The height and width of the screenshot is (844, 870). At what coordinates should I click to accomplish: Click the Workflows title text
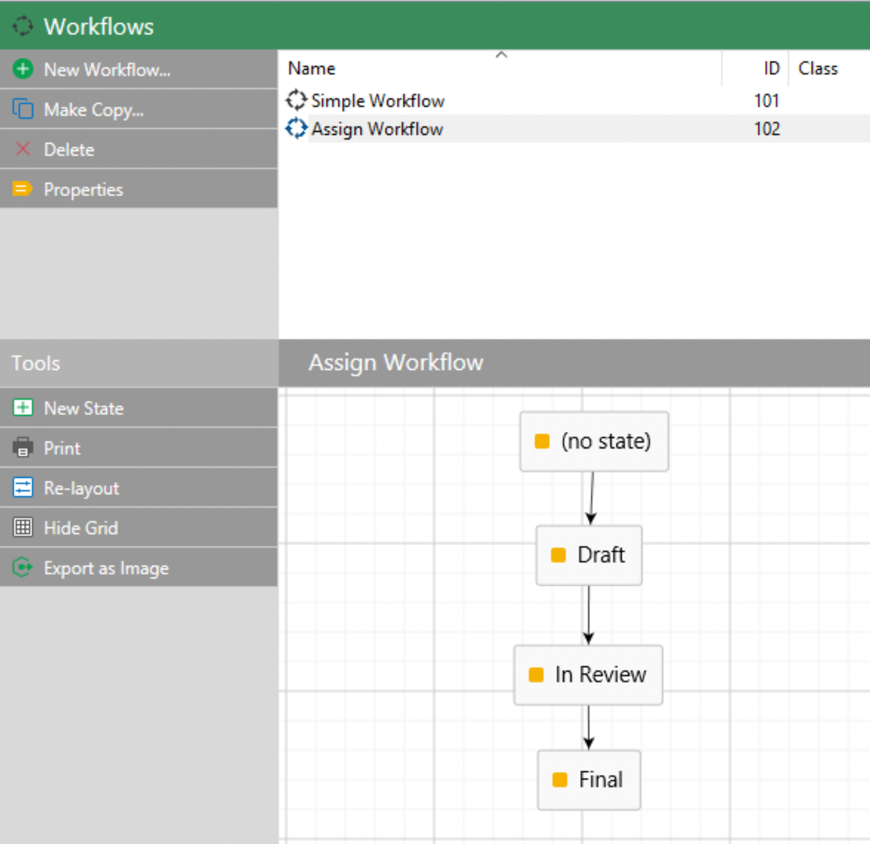coord(99,27)
